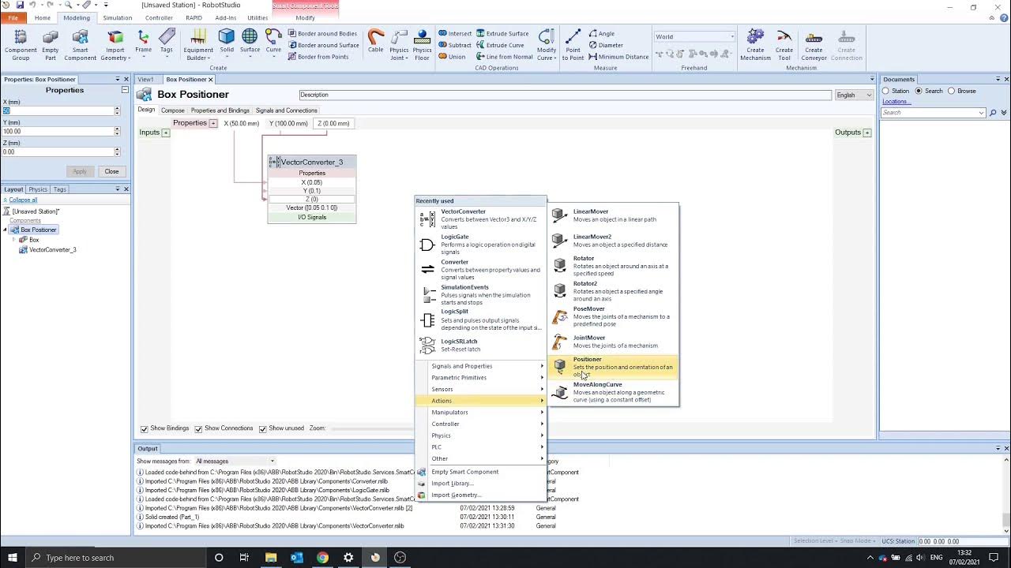Viewport: 1011px width, 568px height.
Task: Click the Y (mm) value field
Action: [58, 132]
